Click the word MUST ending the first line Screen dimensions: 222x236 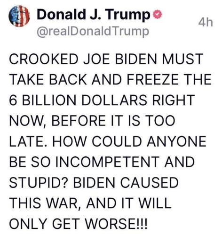[182, 59]
